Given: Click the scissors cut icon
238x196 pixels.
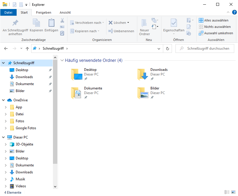Looking at the screenshot, I should click(x=62, y=21).
